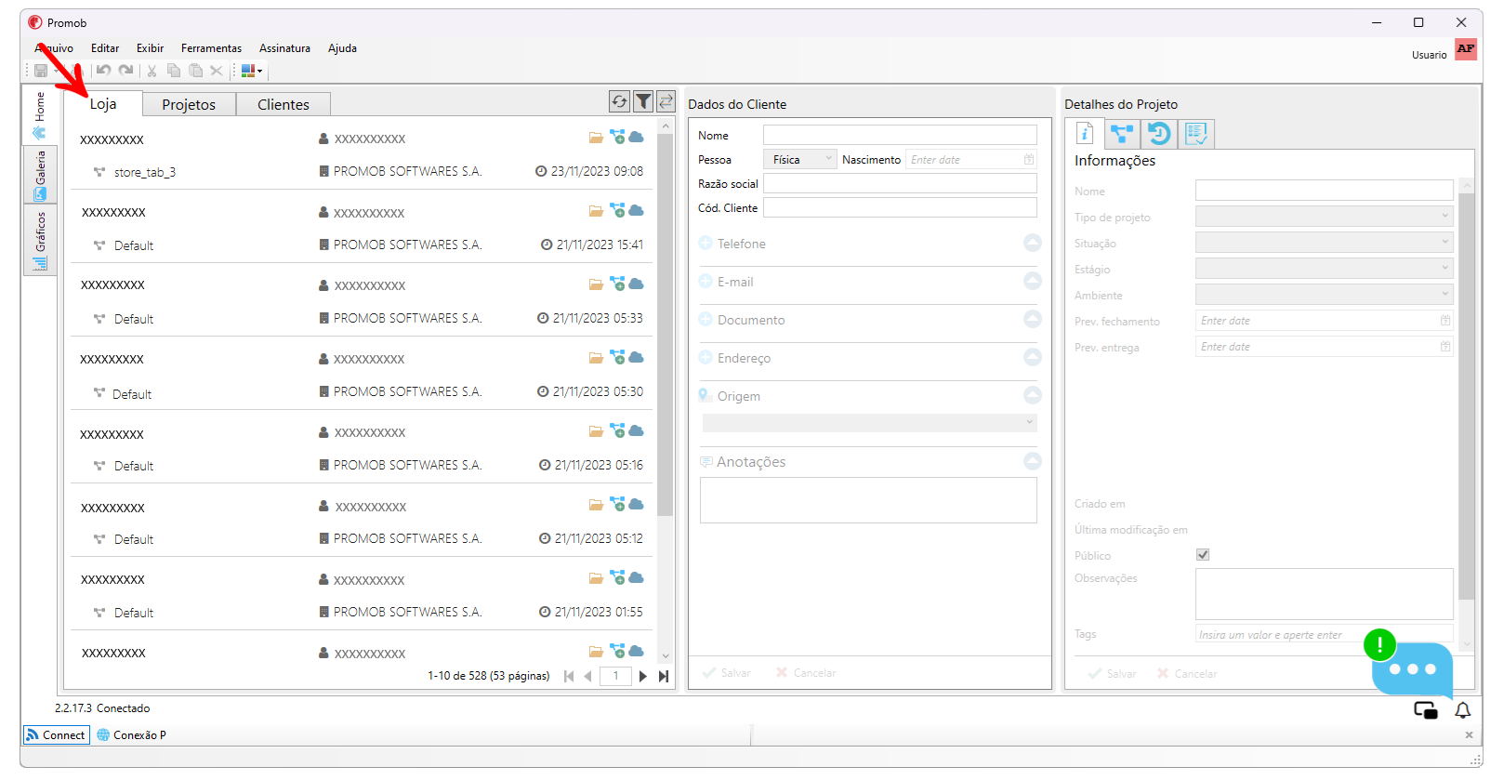Collapse the Anotações section arrow

1033,461
